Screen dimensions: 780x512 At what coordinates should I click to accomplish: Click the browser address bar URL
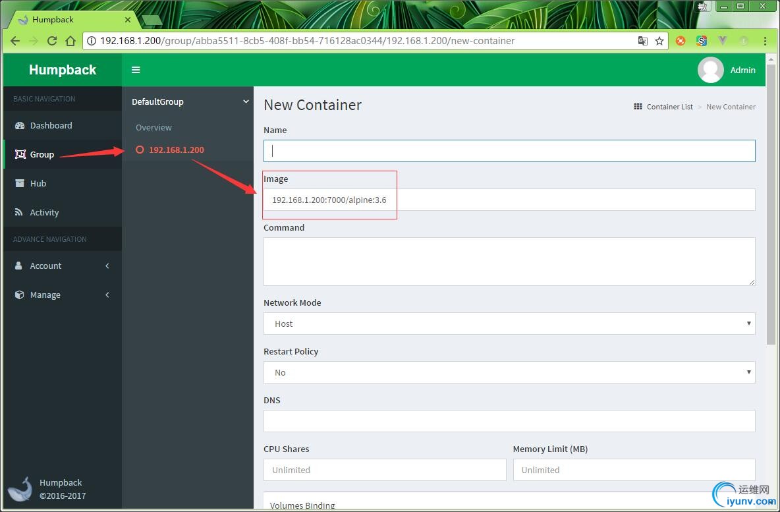pyautogui.click(x=308, y=41)
